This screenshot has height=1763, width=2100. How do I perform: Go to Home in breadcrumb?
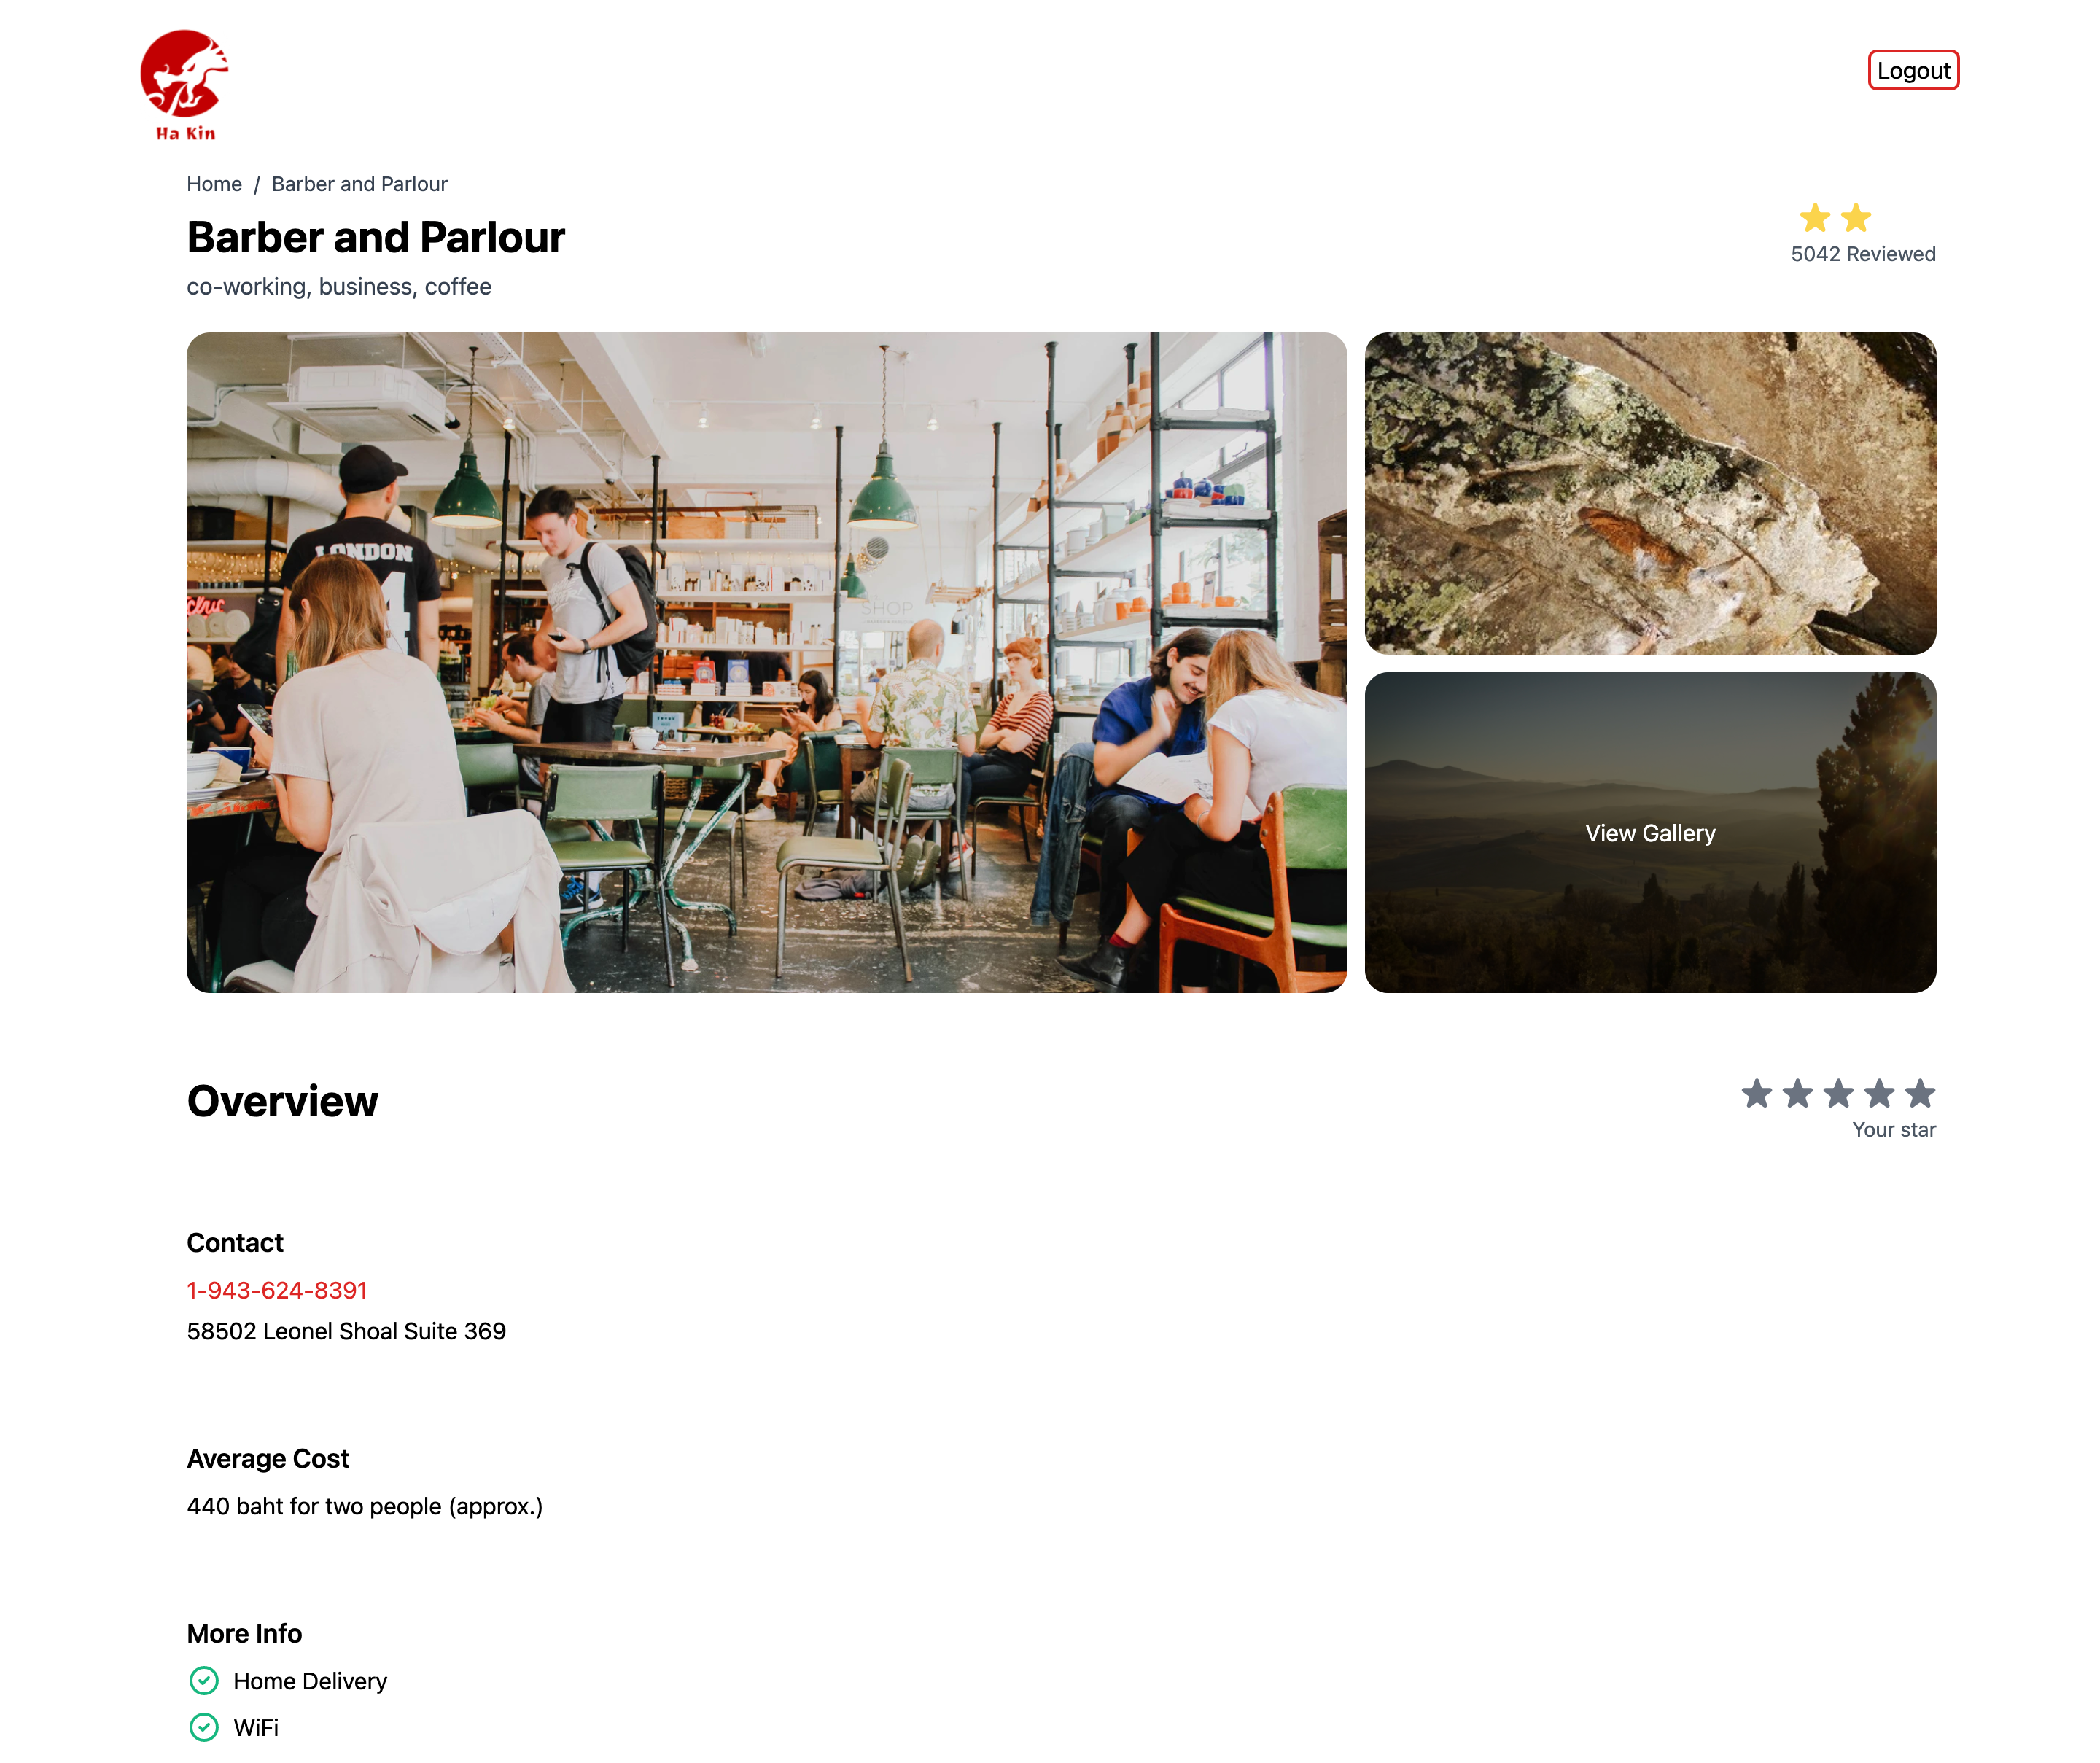coord(214,184)
